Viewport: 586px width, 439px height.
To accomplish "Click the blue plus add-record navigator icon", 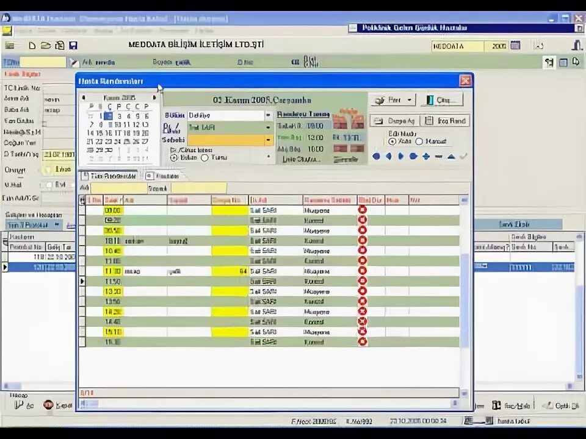I will [426, 157].
